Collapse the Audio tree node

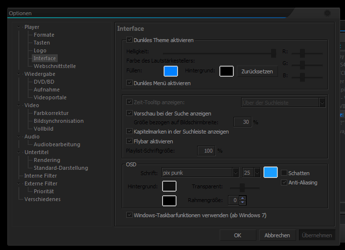[19, 137]
